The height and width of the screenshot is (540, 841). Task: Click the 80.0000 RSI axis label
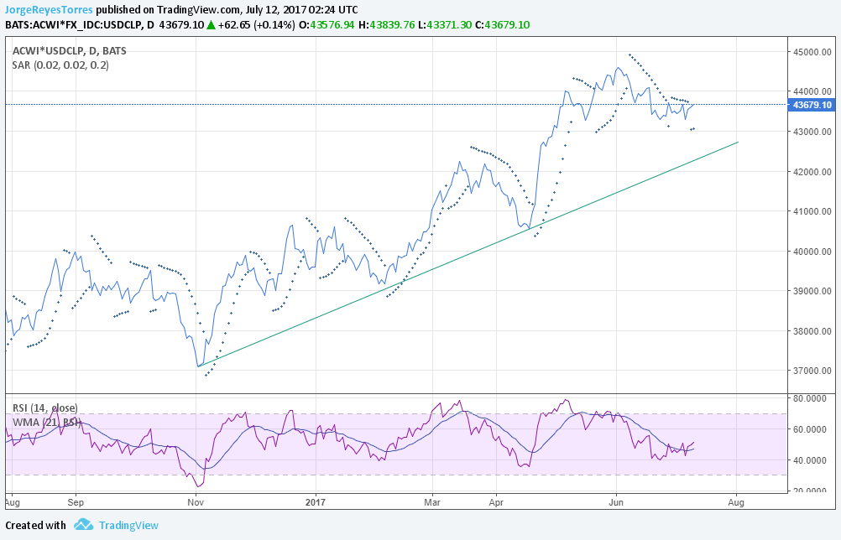tap(812, 398)
